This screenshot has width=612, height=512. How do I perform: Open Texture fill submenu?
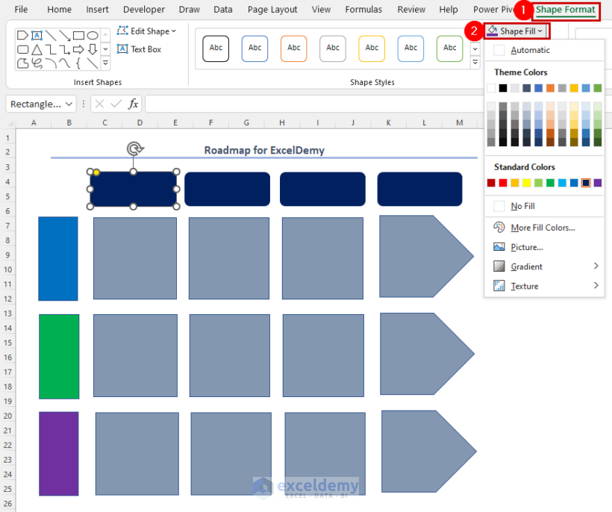(544, 286)
